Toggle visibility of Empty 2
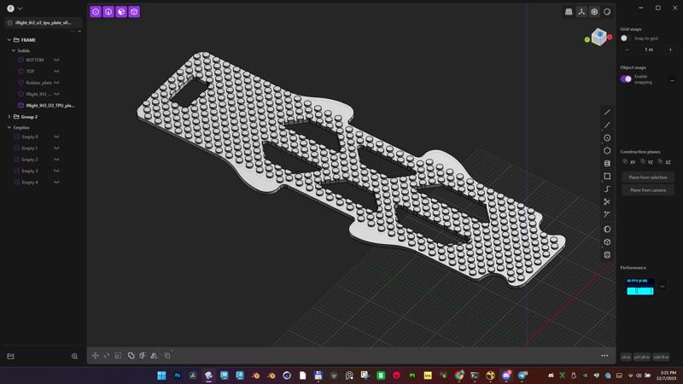Viewport: 683px width, 384px height. pos(56,160)
